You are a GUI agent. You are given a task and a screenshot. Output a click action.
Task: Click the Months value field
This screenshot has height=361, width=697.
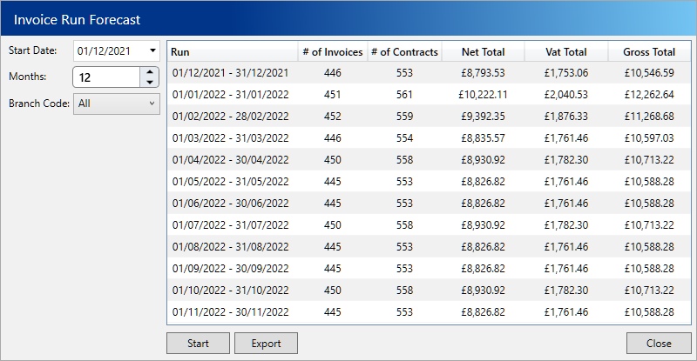tap(106, 77)
